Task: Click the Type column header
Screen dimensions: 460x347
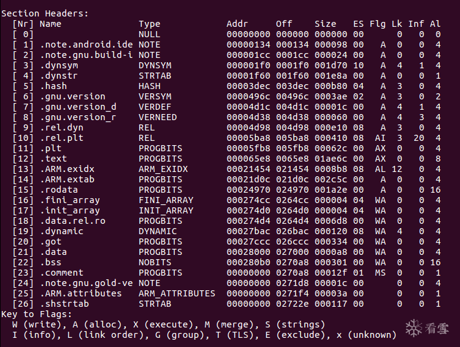Action: coord(150,24)
